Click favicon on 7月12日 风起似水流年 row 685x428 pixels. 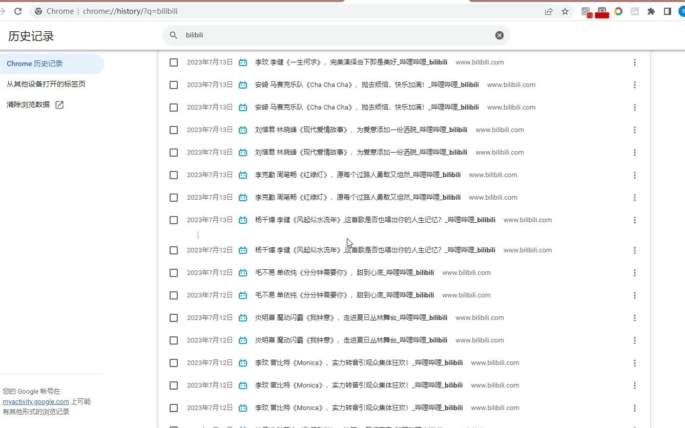[x=243, y=250]
